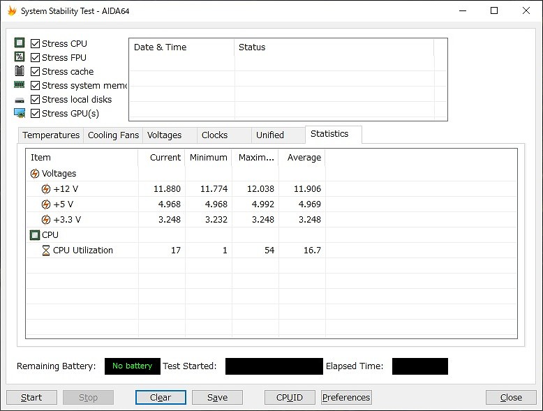
Task: Click the memory module icon beside Stress system memory
Action: tap(20, 85)
